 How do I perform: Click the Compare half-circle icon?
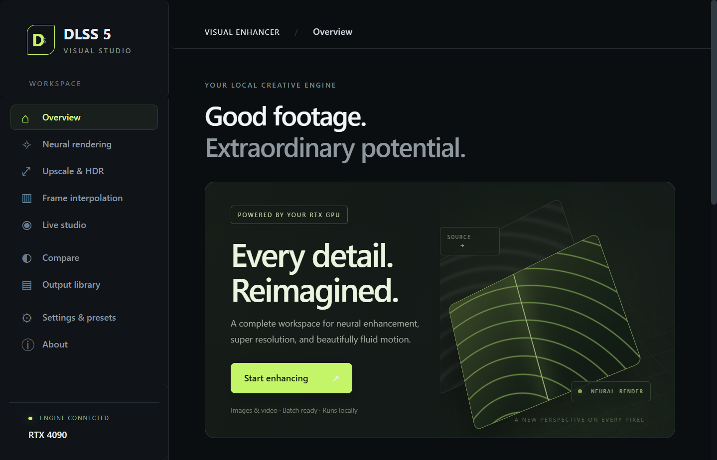pyautogui.click(x=27, y=258)
